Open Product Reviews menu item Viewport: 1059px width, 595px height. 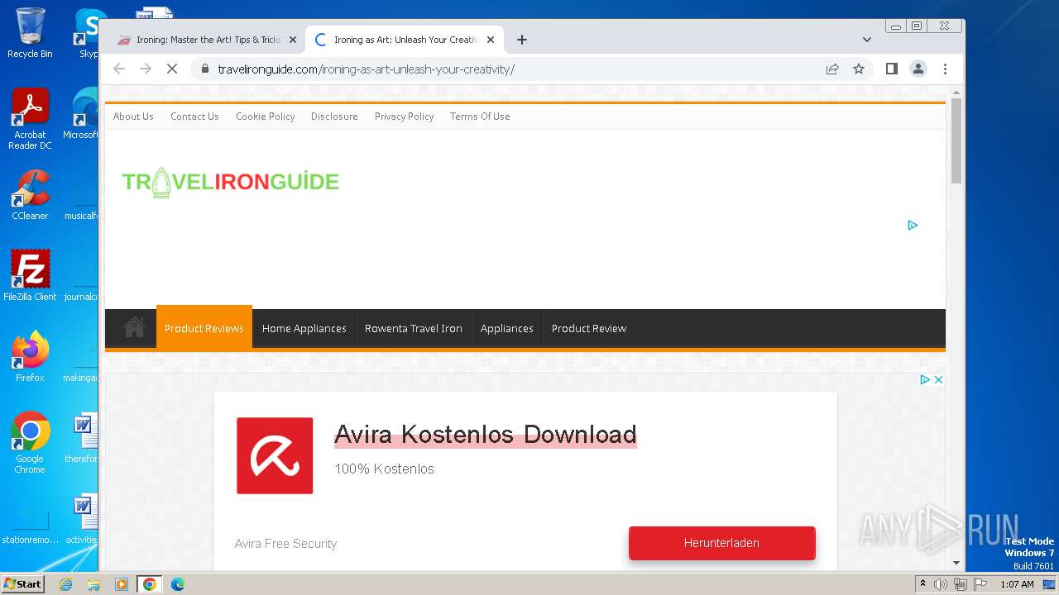[204, 328]
